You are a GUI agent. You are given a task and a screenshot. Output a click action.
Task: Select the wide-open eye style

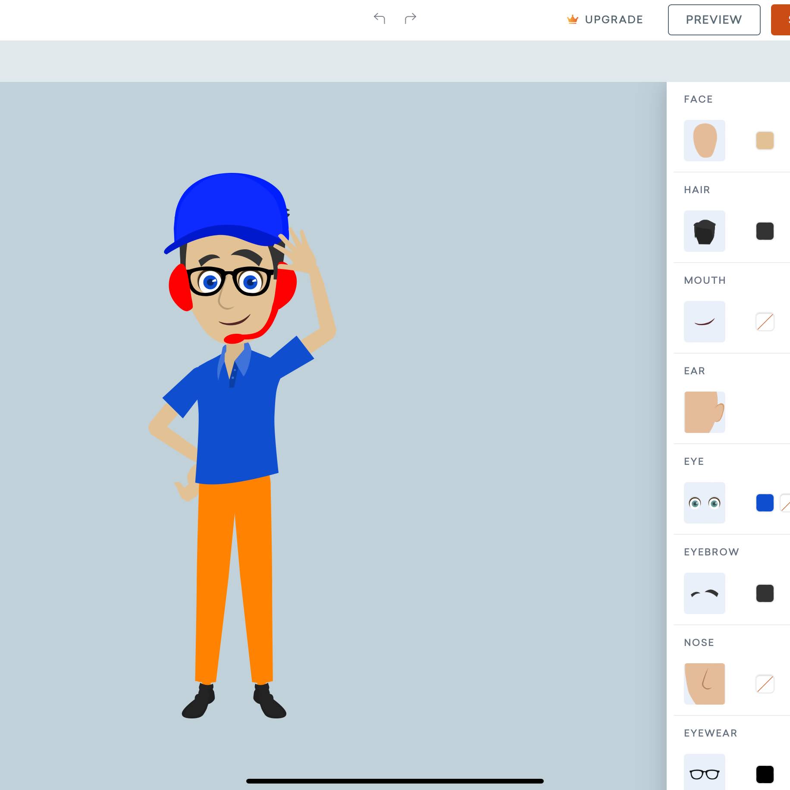click(704, 503)
